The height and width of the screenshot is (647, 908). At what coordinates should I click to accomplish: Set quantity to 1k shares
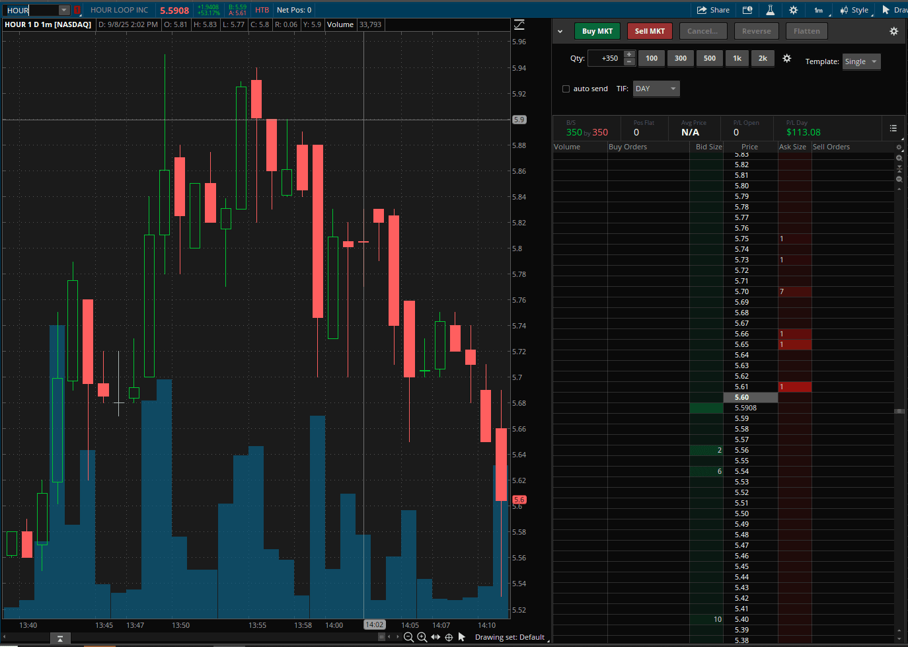click(737, 58)
